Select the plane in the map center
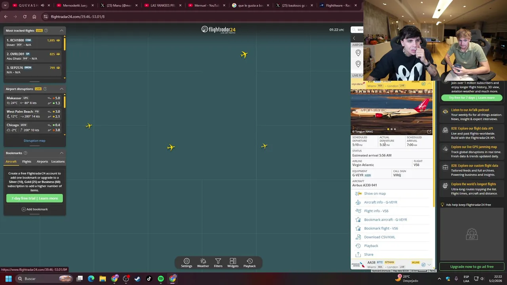The width and height of the screenshot is (507, 285). [171, 147]
